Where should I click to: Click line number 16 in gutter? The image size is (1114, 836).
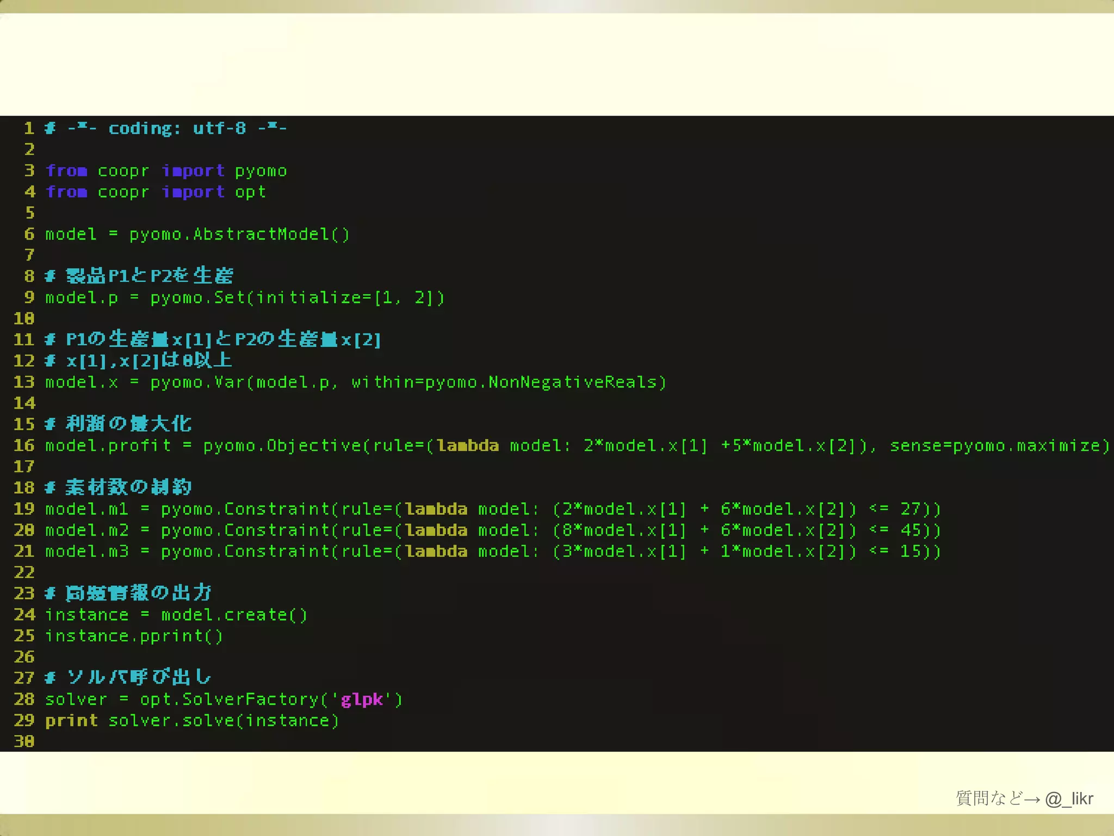coord(24,446)
